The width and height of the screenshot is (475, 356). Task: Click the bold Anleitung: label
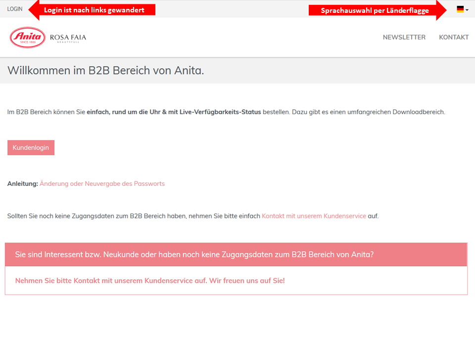[22, 183]
